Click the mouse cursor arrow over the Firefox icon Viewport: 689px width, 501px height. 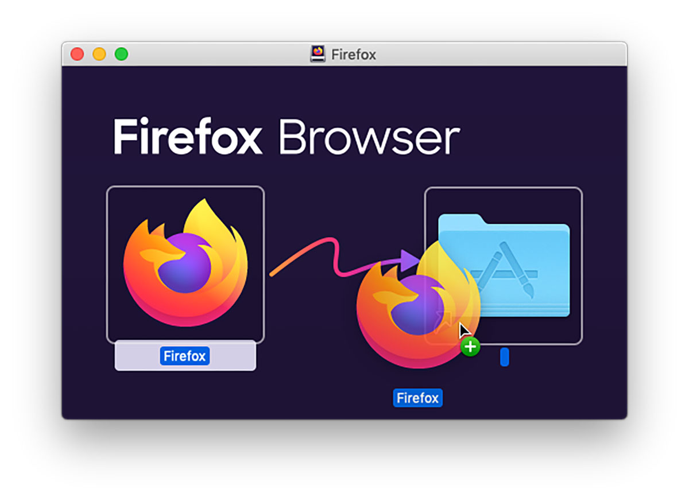463,328
